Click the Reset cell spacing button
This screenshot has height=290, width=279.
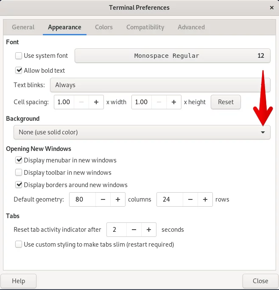226,102
